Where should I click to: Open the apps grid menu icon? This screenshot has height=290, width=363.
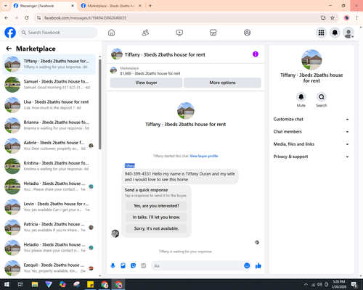click(321, 33)
